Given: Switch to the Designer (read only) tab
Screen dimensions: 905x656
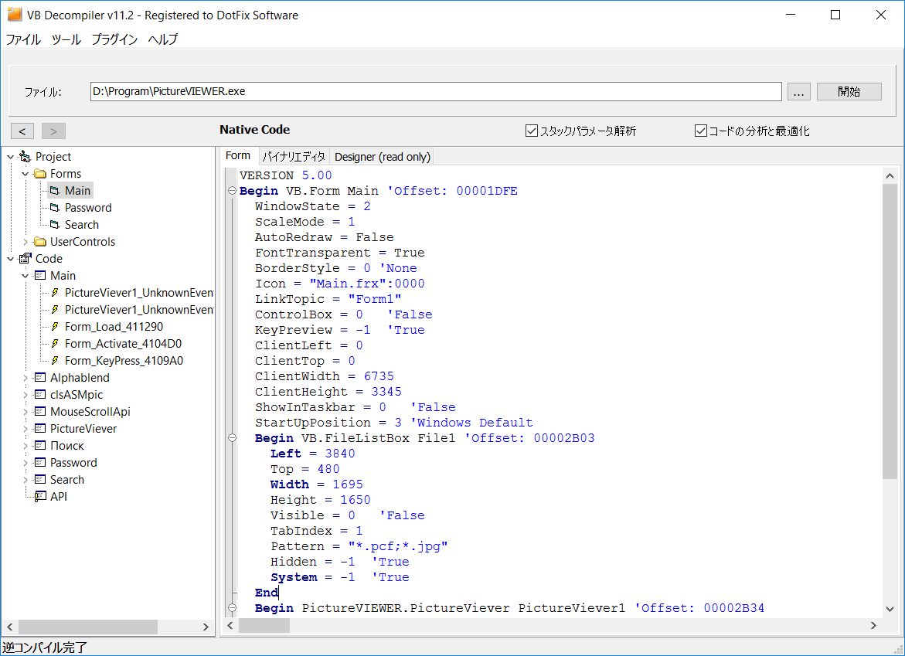Looking at the screenshot, I should (x=382, y=156).
